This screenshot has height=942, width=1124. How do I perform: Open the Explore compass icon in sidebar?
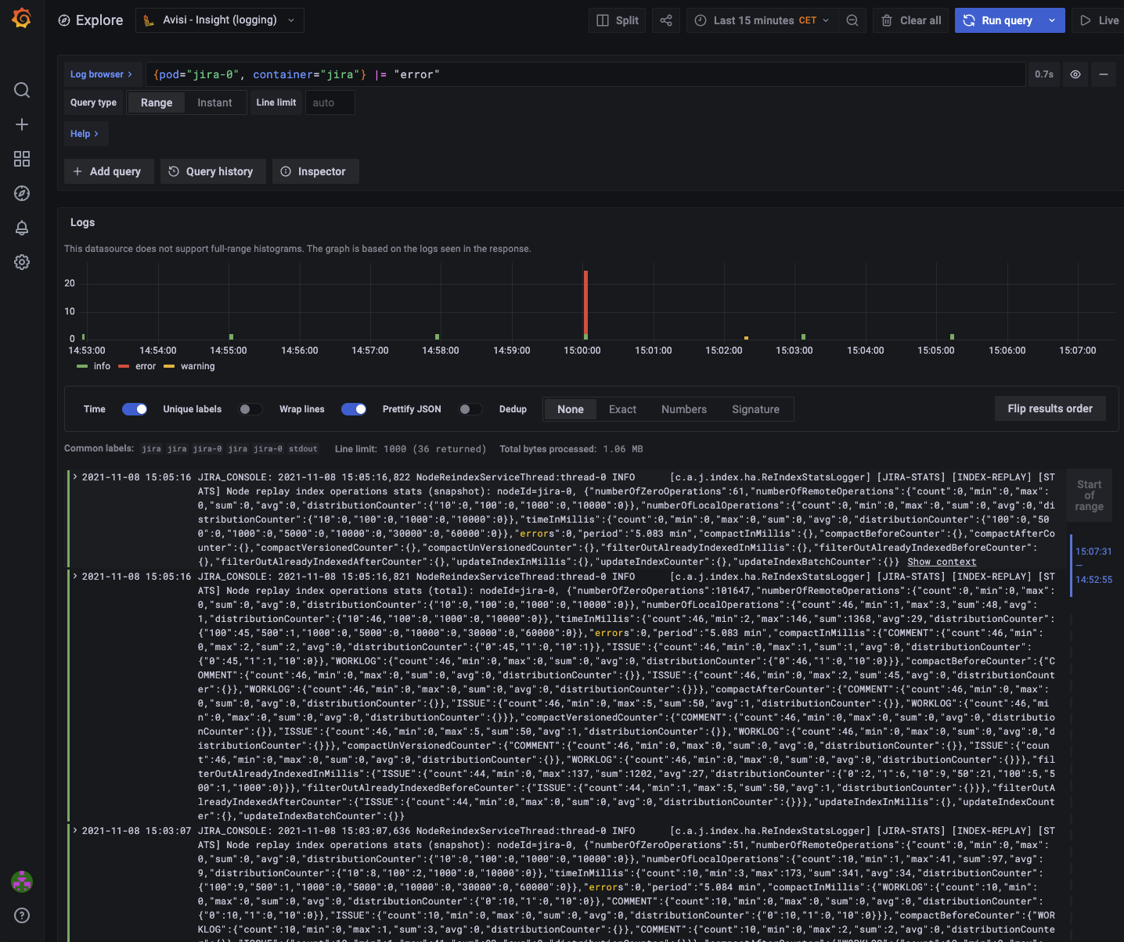(x=22, y=193)
